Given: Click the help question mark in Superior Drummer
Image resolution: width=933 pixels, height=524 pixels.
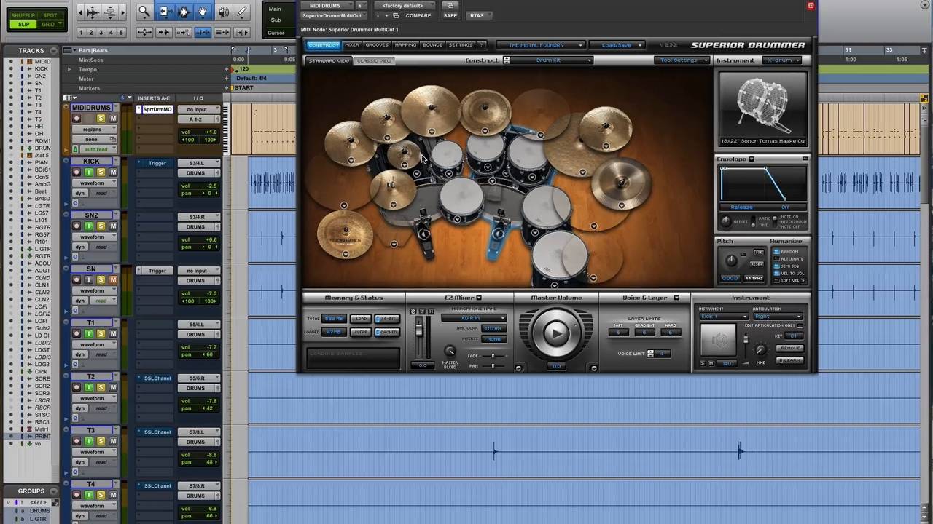Looking at the screenshot, I should pos(481,45).
